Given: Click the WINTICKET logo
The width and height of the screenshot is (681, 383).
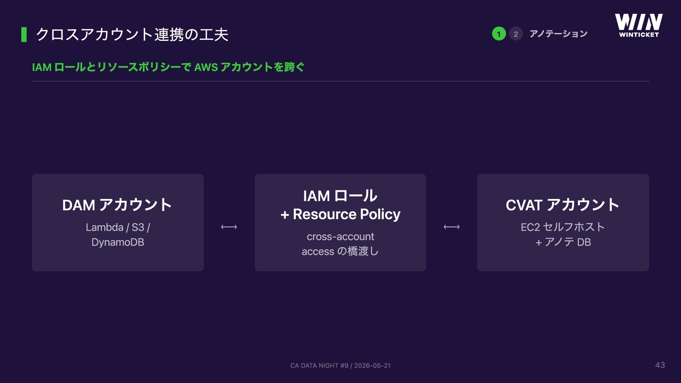Looking at the screenshot, I should point(638,26).
